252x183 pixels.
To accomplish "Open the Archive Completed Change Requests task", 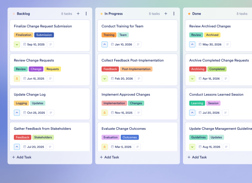I will [219, 60].
